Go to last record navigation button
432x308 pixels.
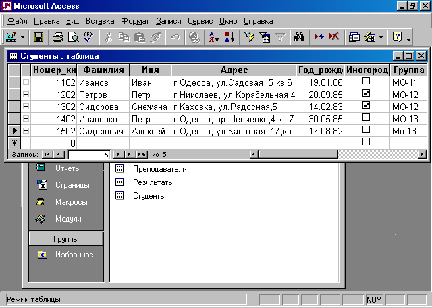tap(130, 155)
